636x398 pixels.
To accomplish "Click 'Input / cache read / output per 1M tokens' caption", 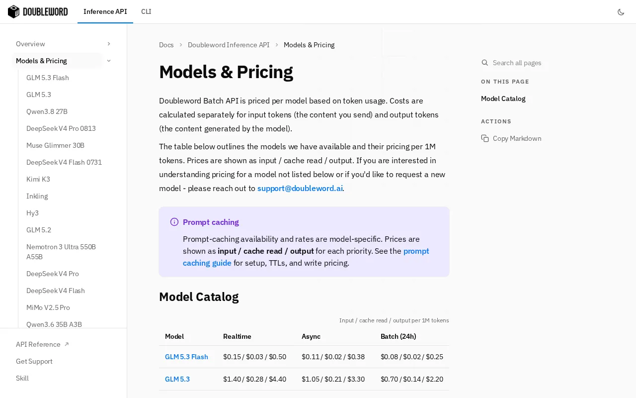I will 394,320.
